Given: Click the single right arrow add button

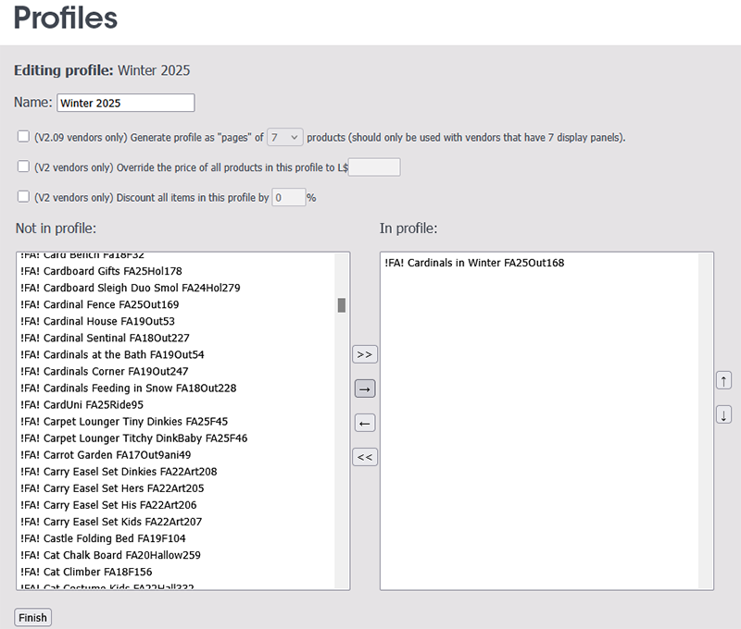Looking at the screenshot, I should (365, 388).
